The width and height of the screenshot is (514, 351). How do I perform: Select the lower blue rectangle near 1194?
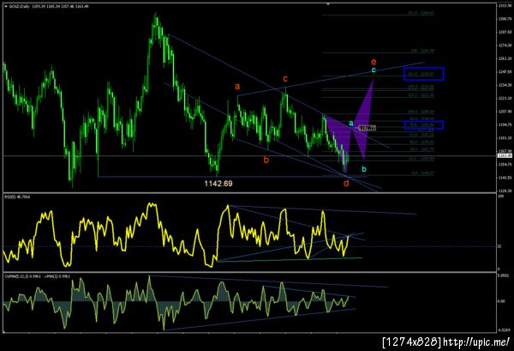(424, 125)
